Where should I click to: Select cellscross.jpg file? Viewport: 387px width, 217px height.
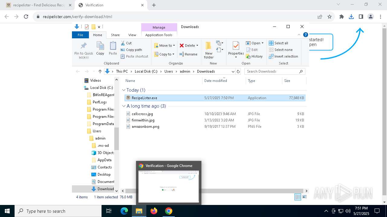click(x=215, y=114)
